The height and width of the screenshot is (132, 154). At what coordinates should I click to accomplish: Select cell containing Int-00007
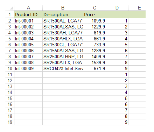[28, 57]
